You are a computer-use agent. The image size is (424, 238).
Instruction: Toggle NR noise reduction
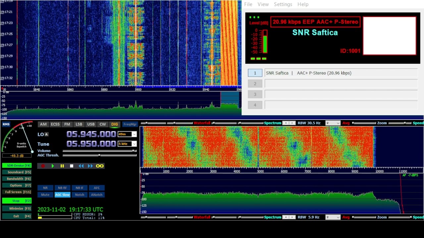(x=45, y=188)
